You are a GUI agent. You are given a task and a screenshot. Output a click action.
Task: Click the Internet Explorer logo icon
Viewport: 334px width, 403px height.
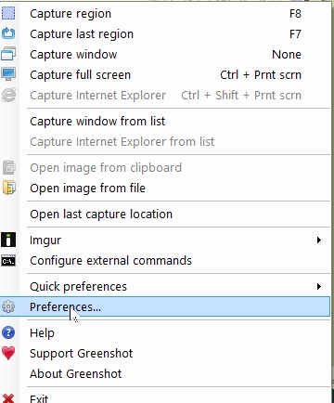[x=8, y=95]
